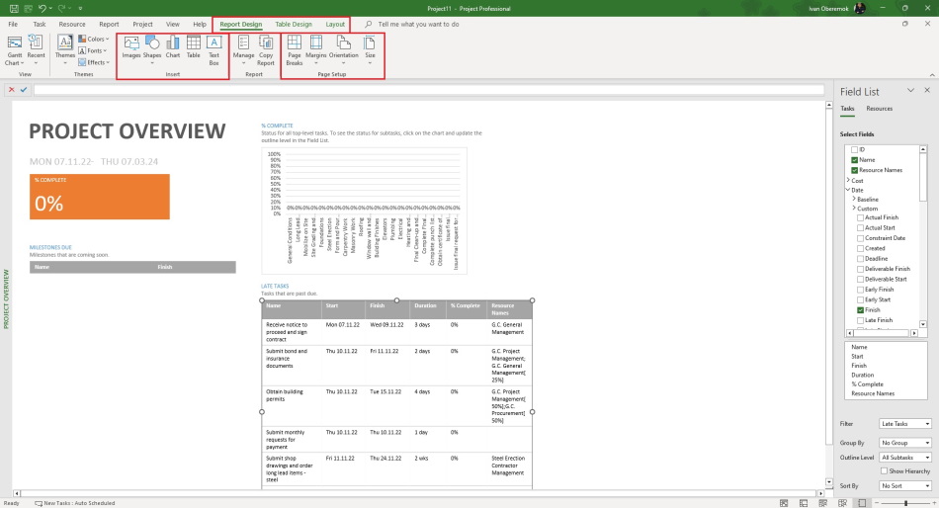939x508 pixels.
Task: Open the Outline Level dropdown
Action: [x=904, y=457]
